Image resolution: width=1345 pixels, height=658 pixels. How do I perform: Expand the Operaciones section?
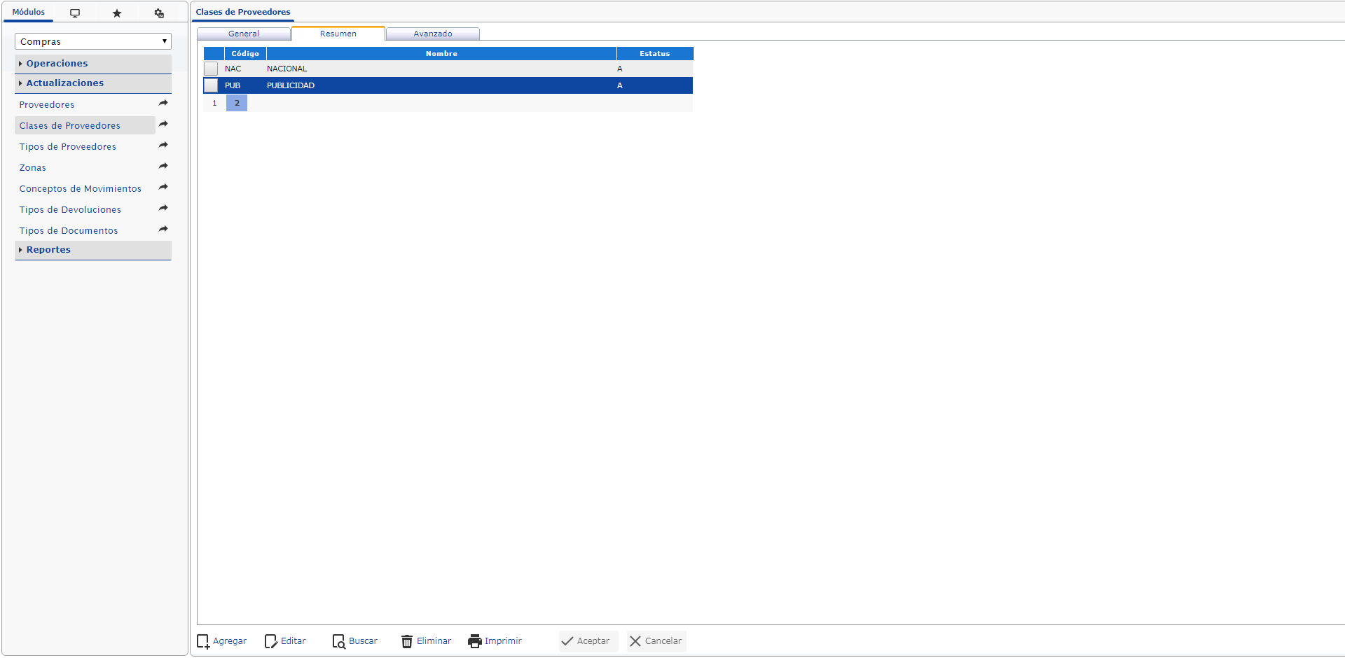93,64
